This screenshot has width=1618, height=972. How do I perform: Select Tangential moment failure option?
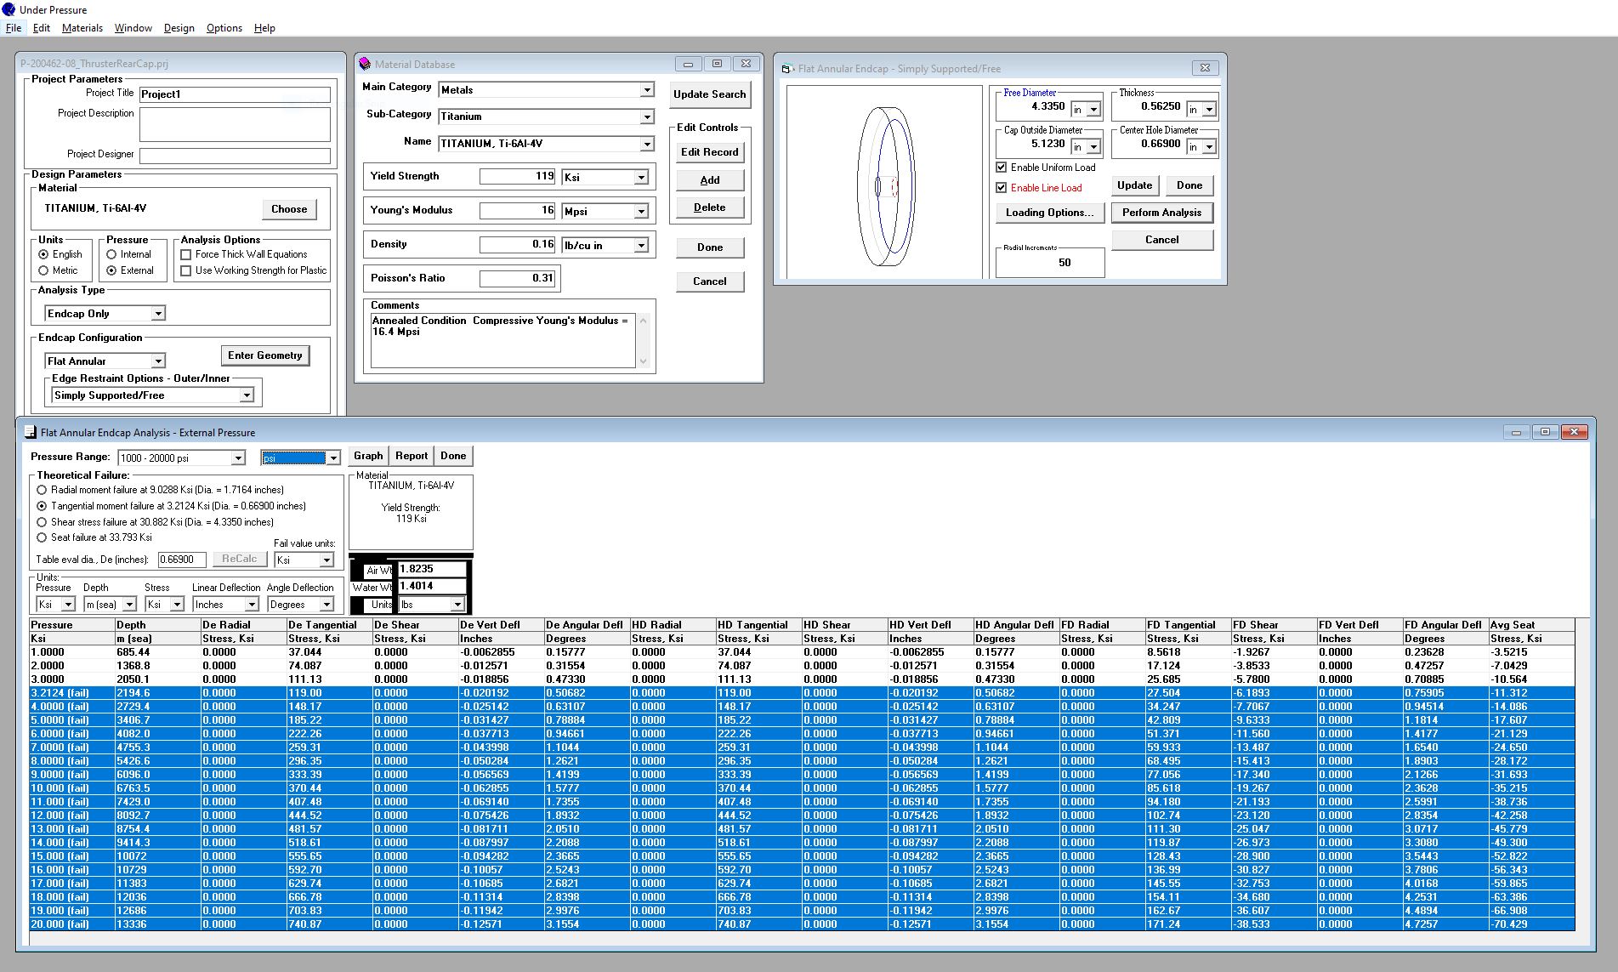tap(42, 506)
